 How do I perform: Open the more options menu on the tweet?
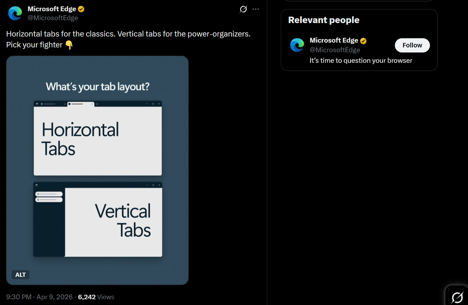(256, 9)
